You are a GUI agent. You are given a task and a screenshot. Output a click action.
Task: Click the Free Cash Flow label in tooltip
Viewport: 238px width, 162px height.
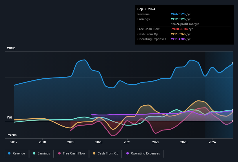click(148, 29)
